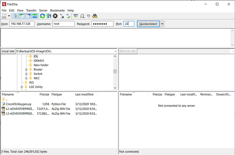Open the Transfer menu
Image resolution: width=235 pixels, height=155 pixels.
pyautogui.click(x=31, y=10)
